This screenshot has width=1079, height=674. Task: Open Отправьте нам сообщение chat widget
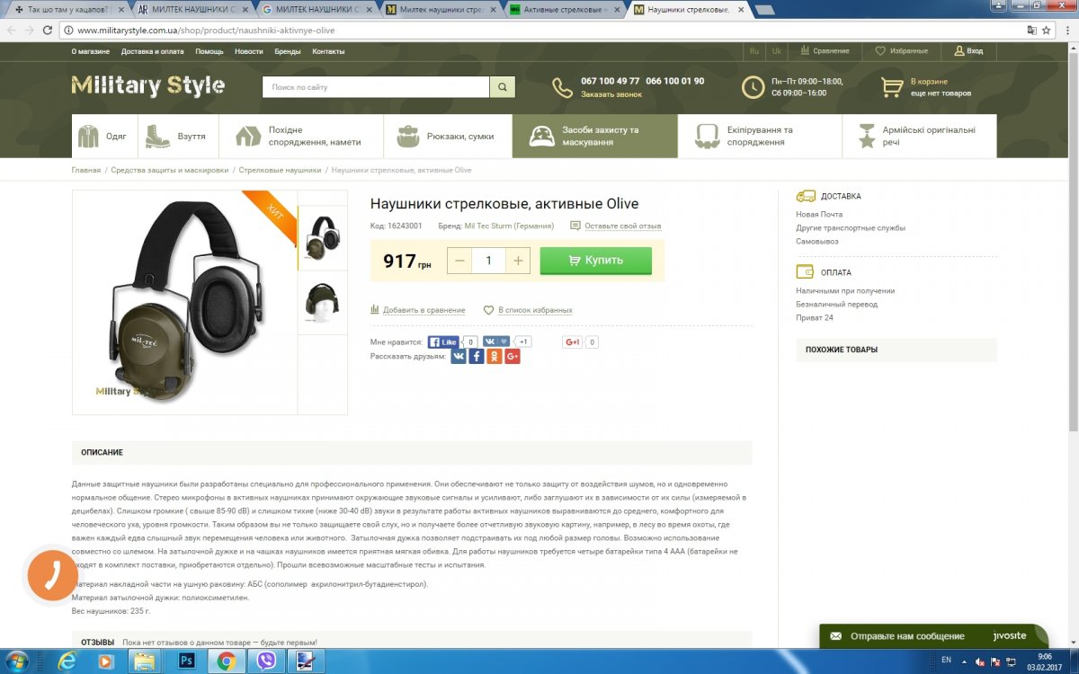point(933,635)
